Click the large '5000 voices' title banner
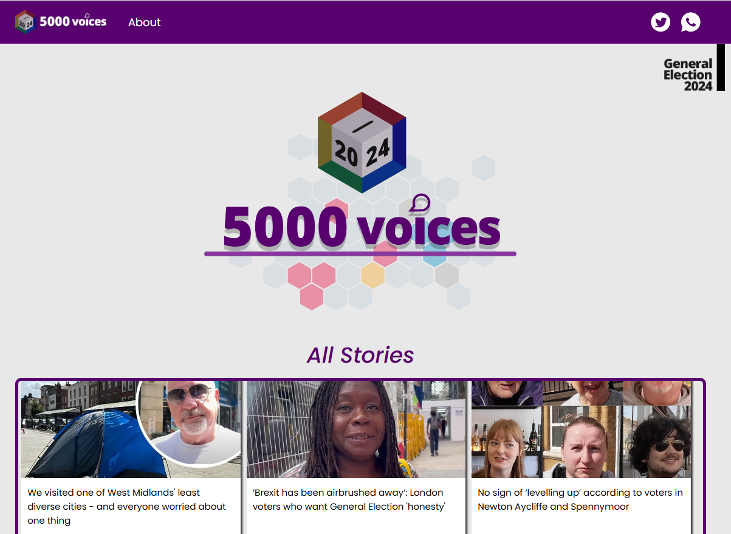731x534 pixels. coord(361,228)
